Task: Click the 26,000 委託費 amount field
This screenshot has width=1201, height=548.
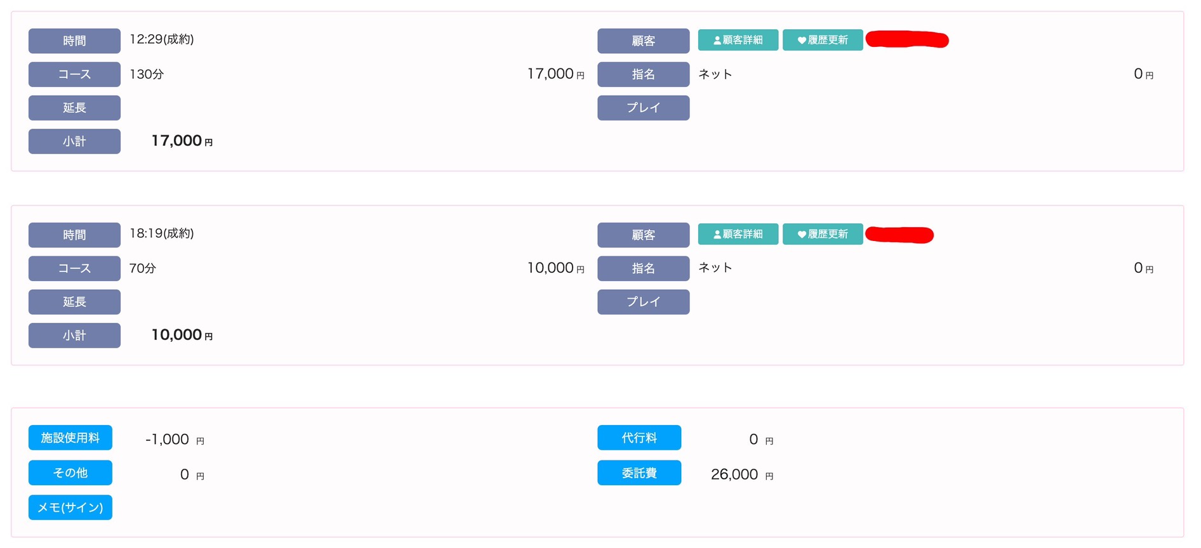Action: (734, 474)
